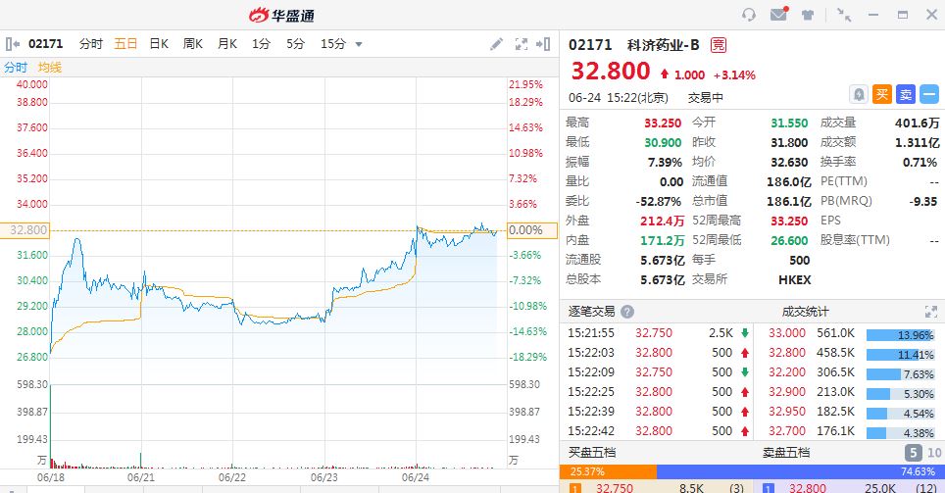The height and width of the screenshot is (493, 945).
Task: Click the orange 买 buy button
Action: (x=881, y=94)
